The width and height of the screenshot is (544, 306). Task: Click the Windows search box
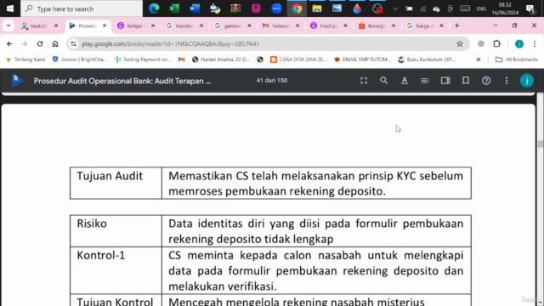point(82,8)
